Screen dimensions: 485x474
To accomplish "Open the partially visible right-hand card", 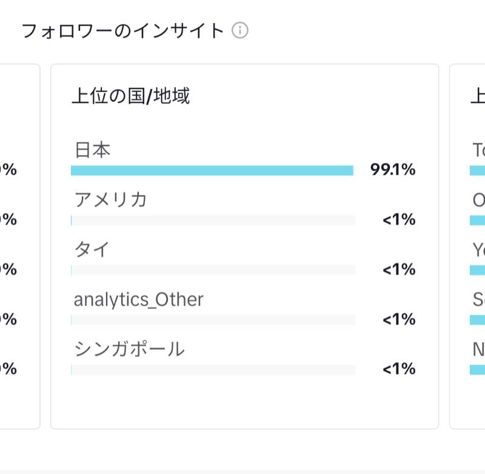I will (x=467, y=247).
